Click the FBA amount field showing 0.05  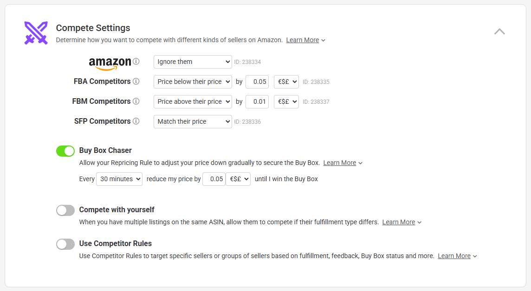click(257, 82)
